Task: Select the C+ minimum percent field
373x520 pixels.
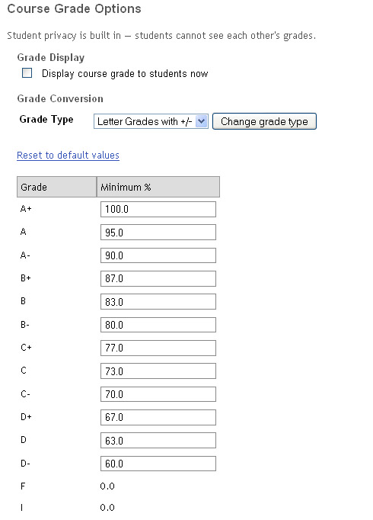Action: 158,348
